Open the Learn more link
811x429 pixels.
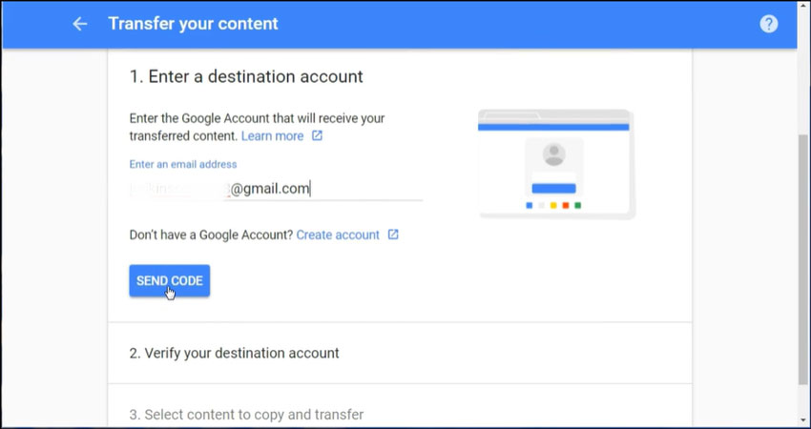coord(272,136)
